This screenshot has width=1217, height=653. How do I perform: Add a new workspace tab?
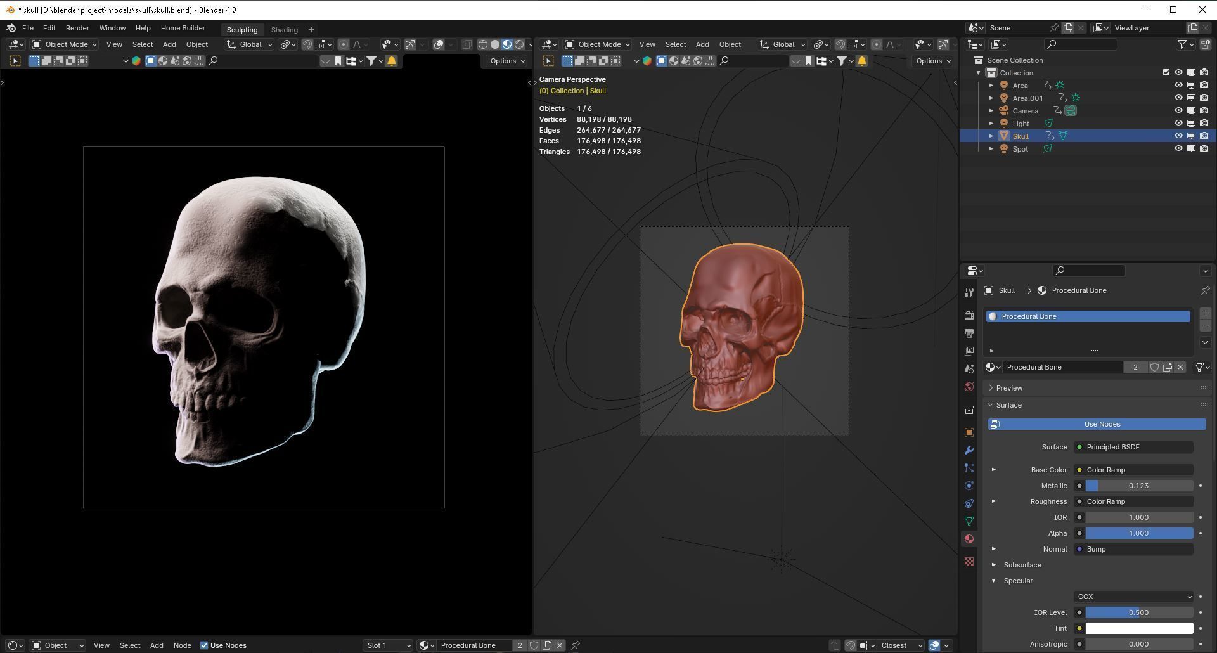pos(311,30)
